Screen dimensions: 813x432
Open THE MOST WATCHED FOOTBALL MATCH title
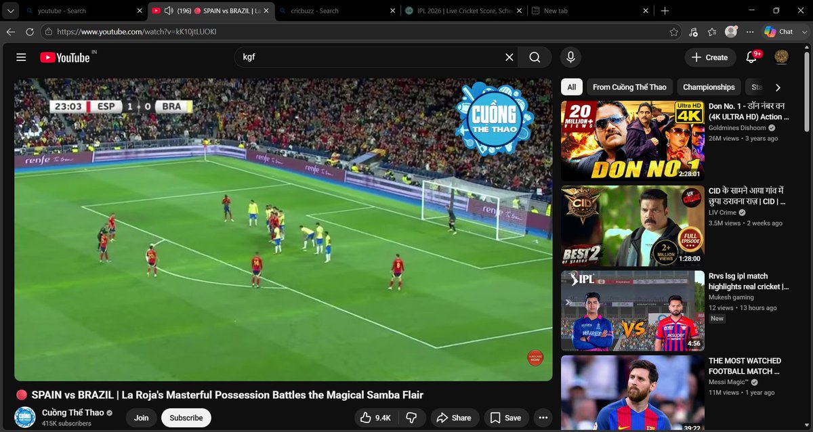[x=745, y=366]
